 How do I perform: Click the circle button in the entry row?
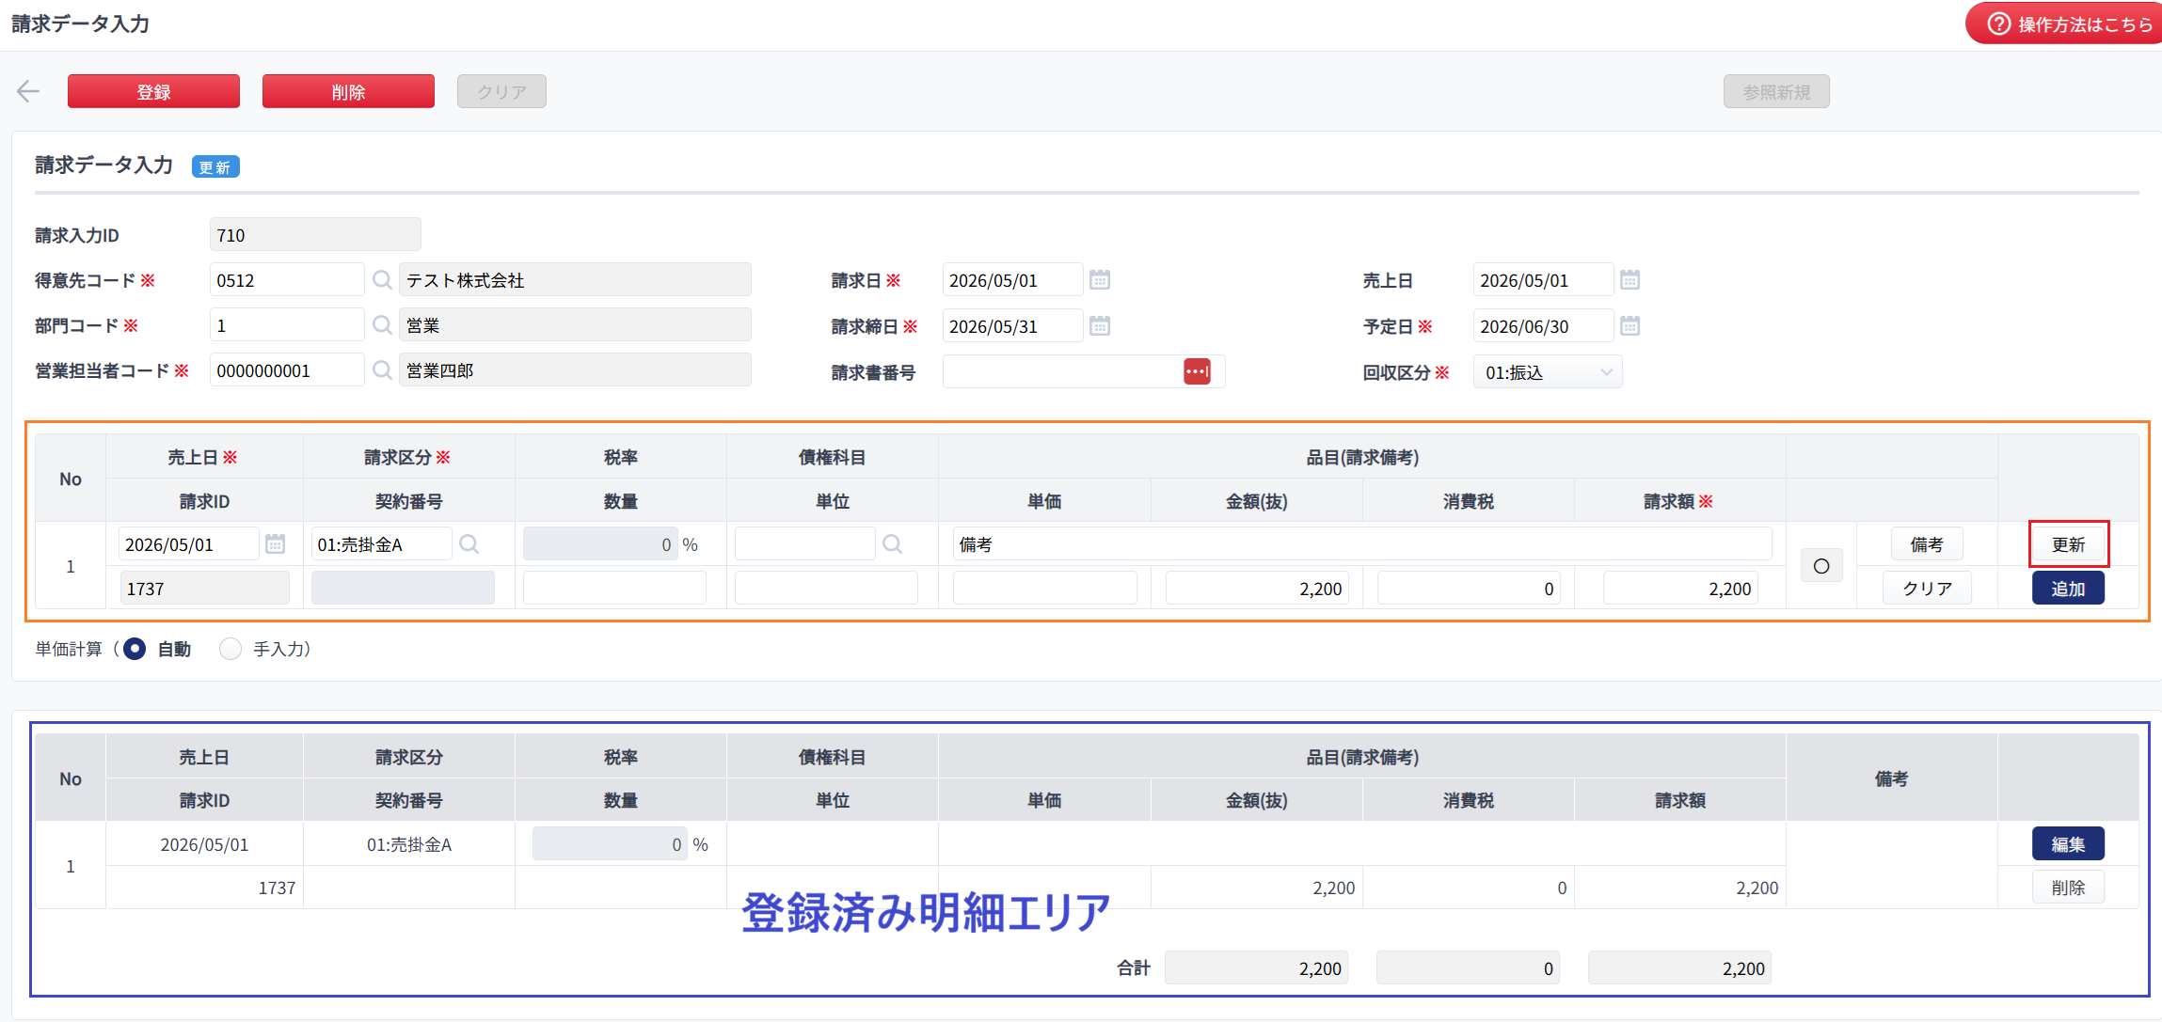point(1821,566)
